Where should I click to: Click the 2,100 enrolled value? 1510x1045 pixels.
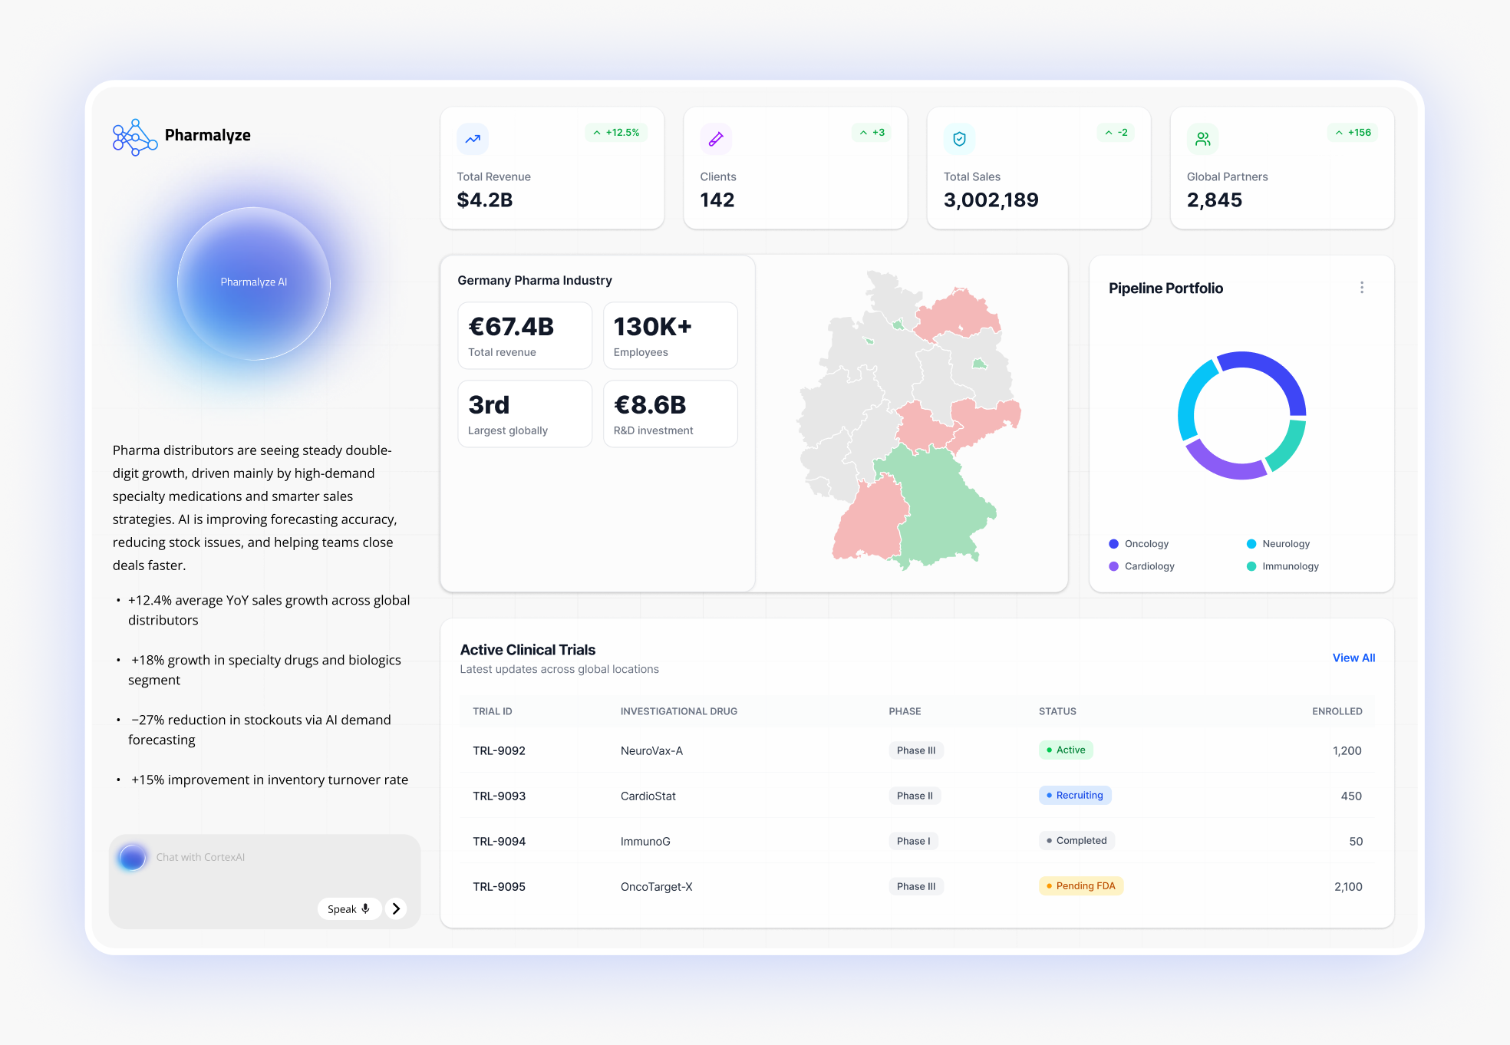point(1348,886)
